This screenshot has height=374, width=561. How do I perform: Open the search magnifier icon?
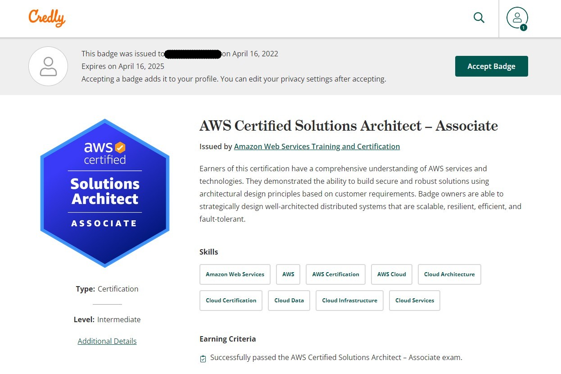click(x=479, y=18)
